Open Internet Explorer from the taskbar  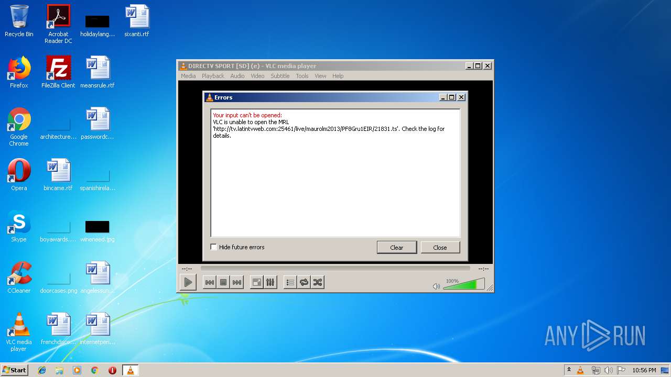42,370
